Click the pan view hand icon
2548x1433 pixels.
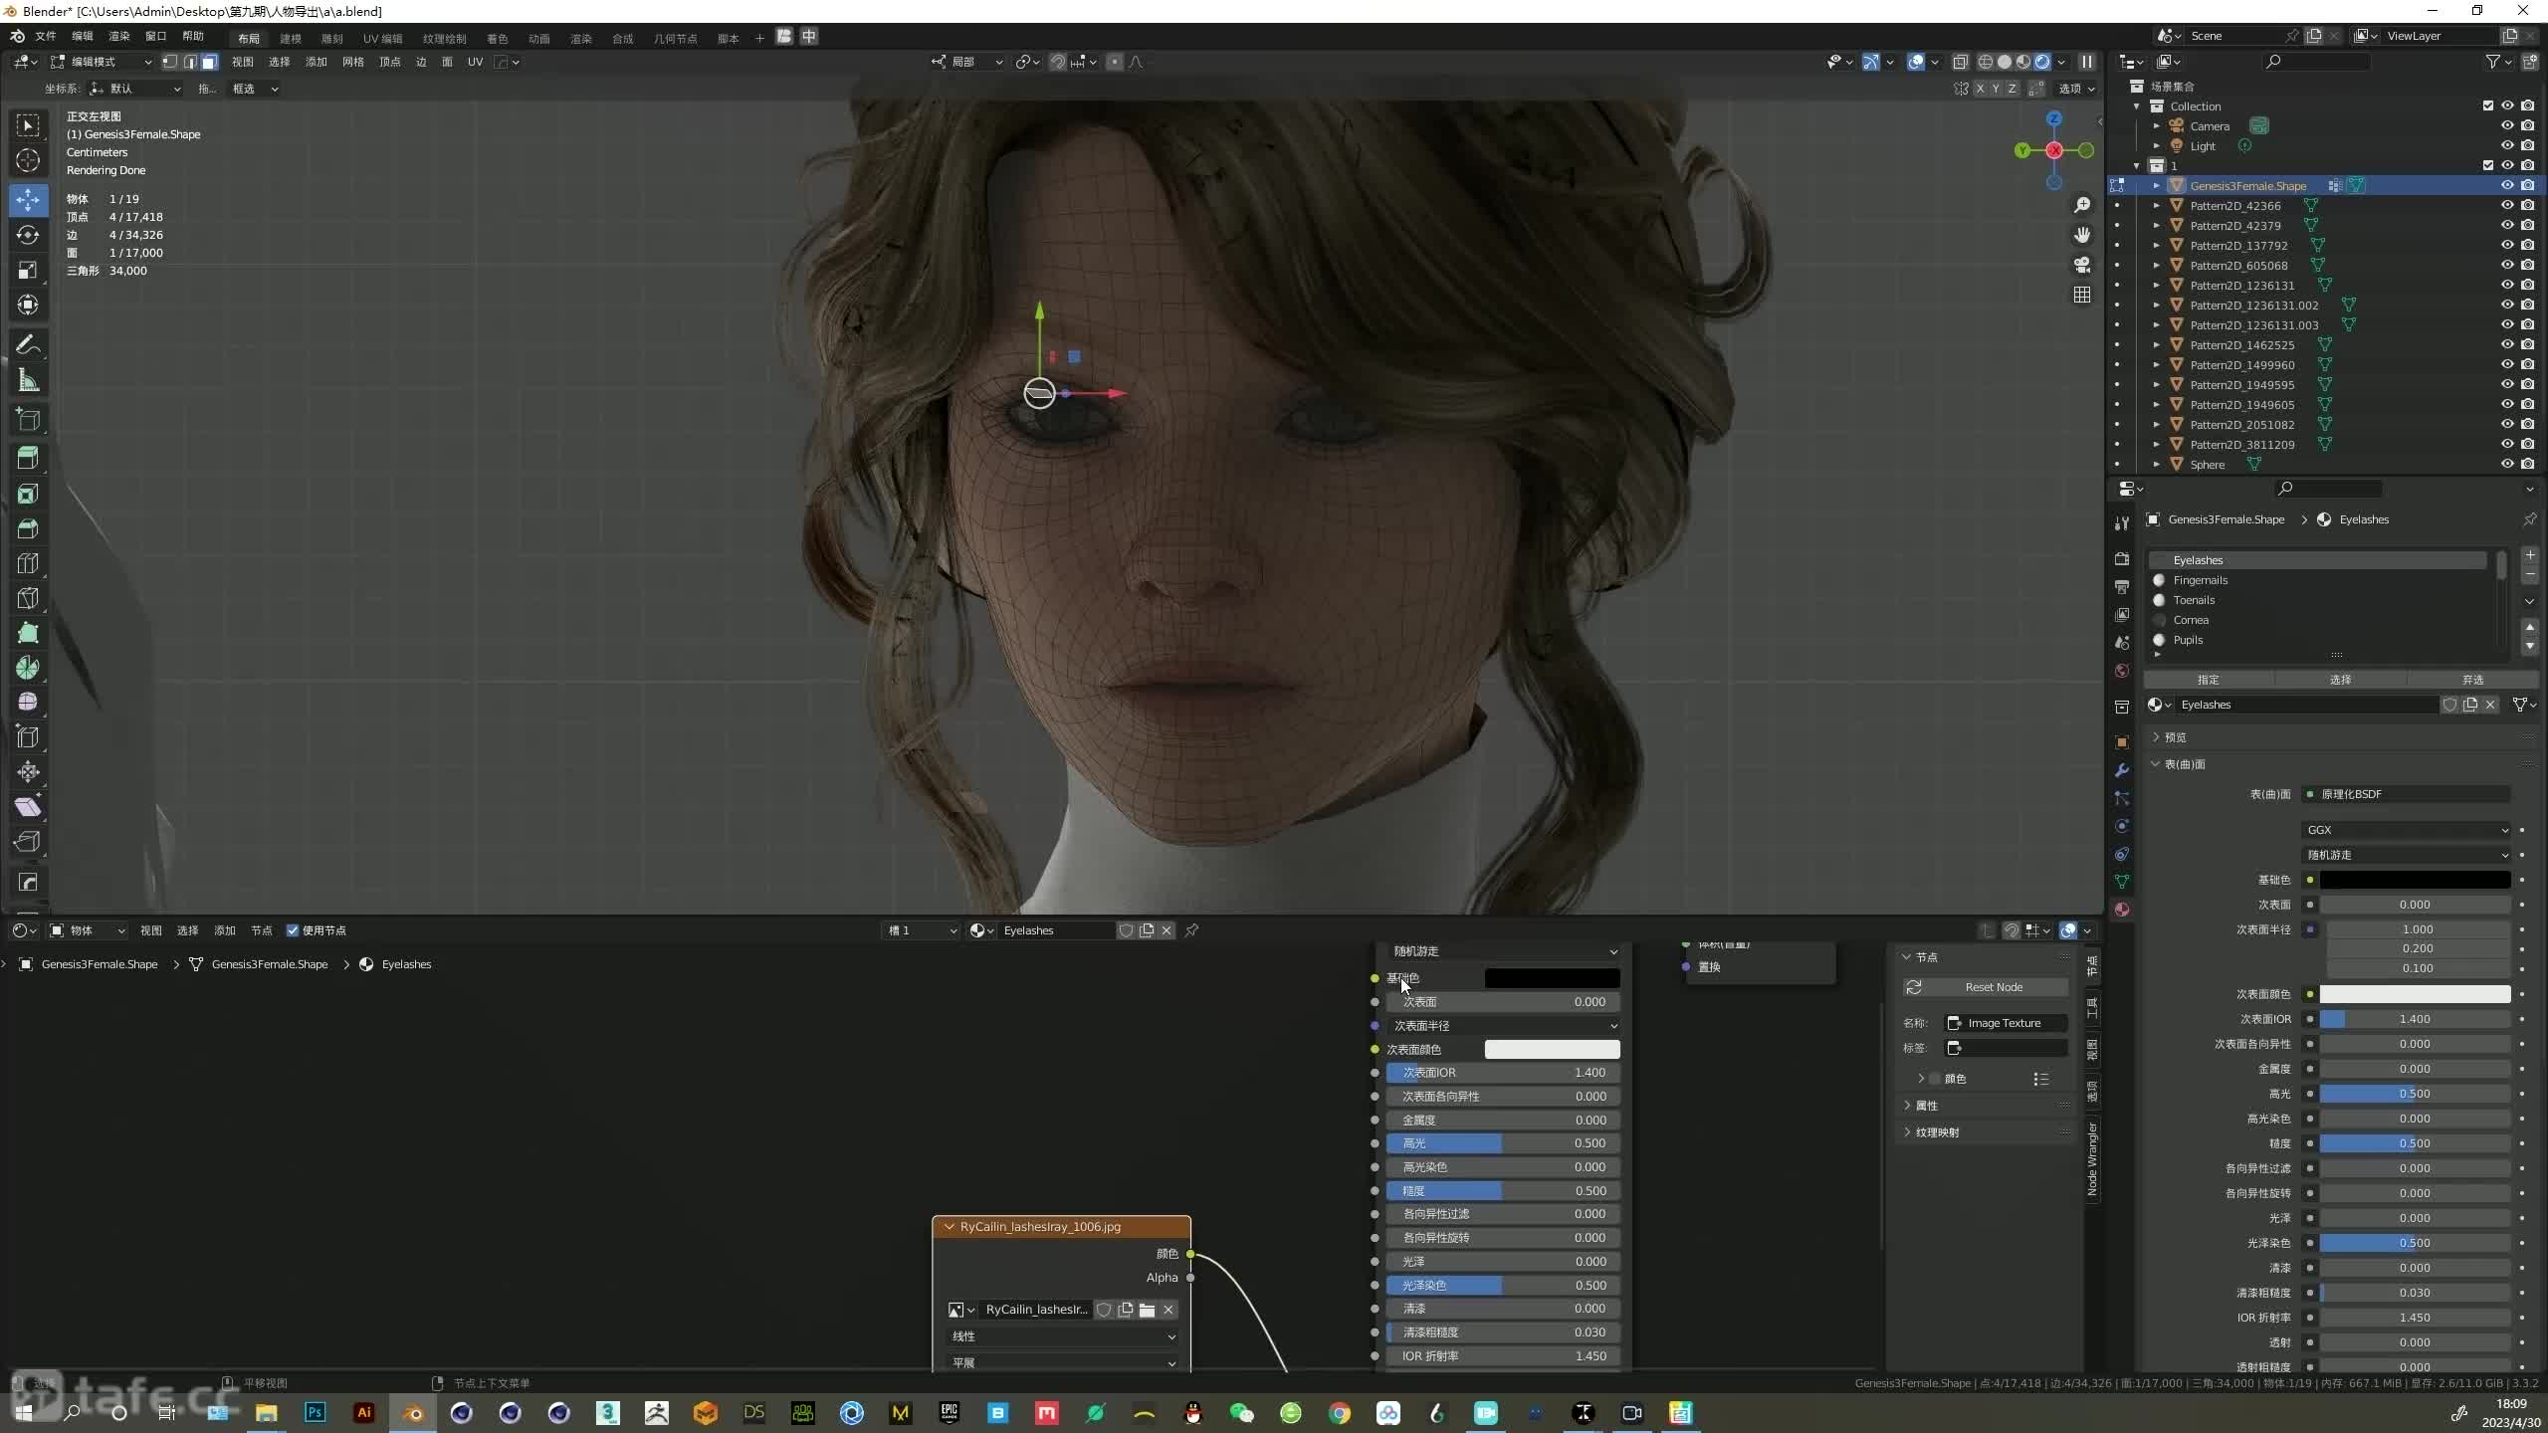click(x=2082, y=235)
